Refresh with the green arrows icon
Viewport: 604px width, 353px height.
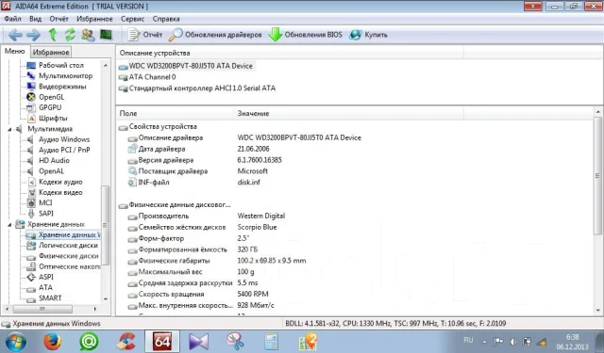click(x=70, y=35)
